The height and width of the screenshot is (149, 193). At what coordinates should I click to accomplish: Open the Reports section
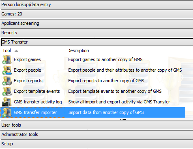[96, 33]
